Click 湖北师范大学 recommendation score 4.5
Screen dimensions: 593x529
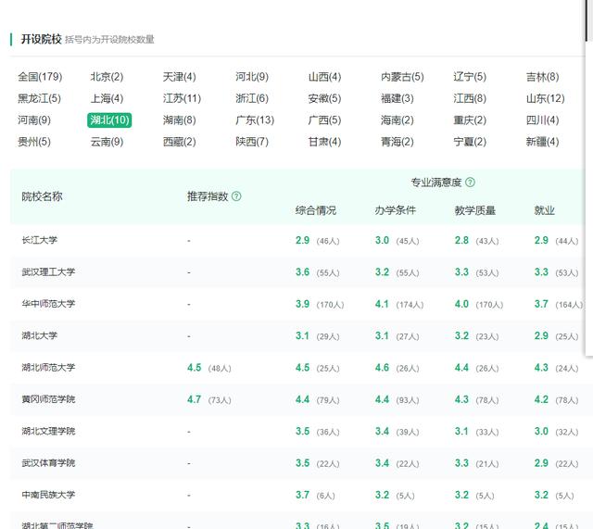(195, 368)
